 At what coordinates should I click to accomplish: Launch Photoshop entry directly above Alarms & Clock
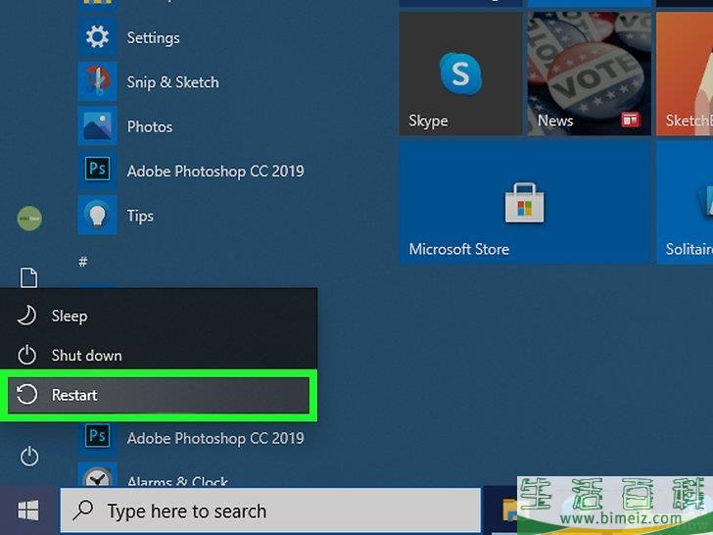(x=214, y=438)
